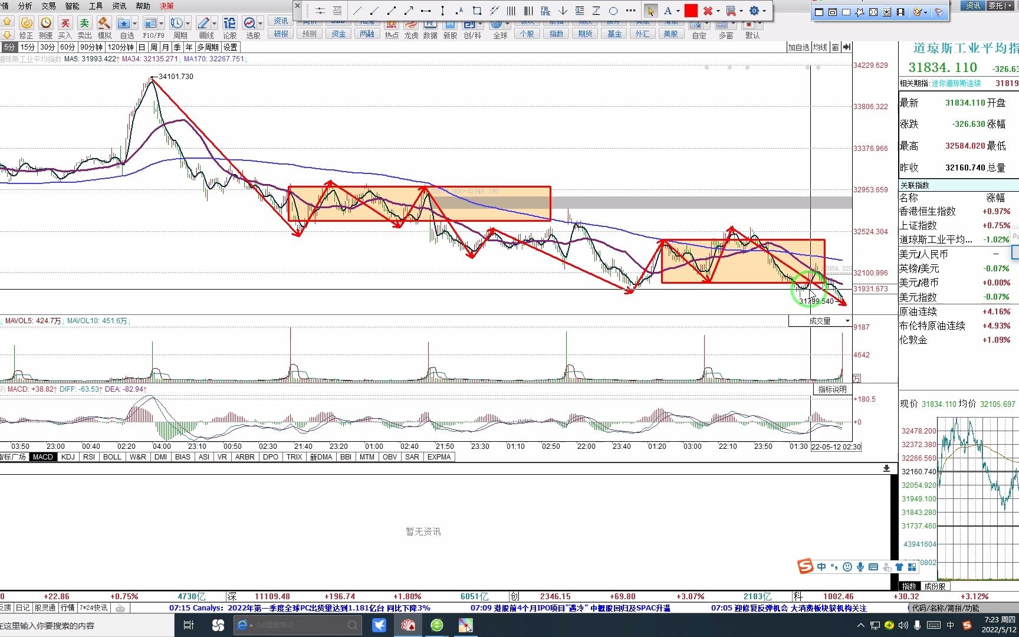This screenshot has width=1019, height=637.
Task: Switch chart to 周 weekly period
Action: (x=154, y=47)
